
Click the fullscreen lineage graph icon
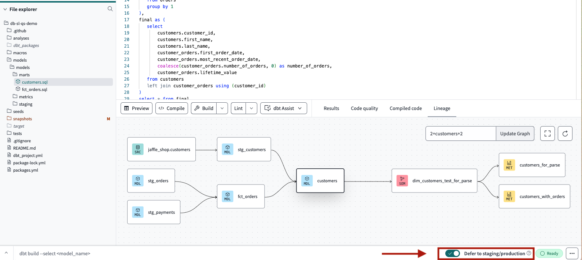[548, 133]
